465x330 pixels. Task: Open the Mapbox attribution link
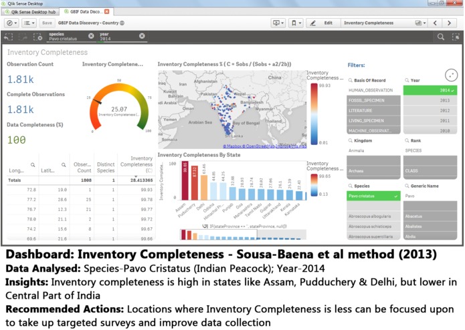(233, 146)
